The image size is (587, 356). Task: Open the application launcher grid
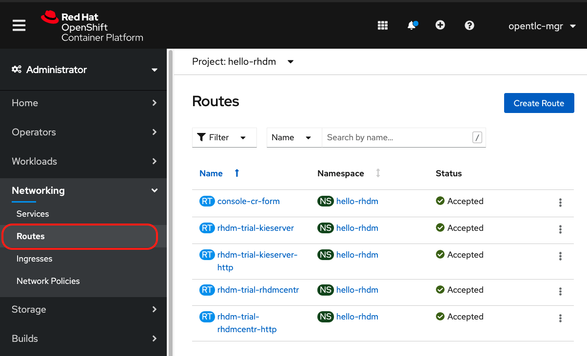click(383, 25)
